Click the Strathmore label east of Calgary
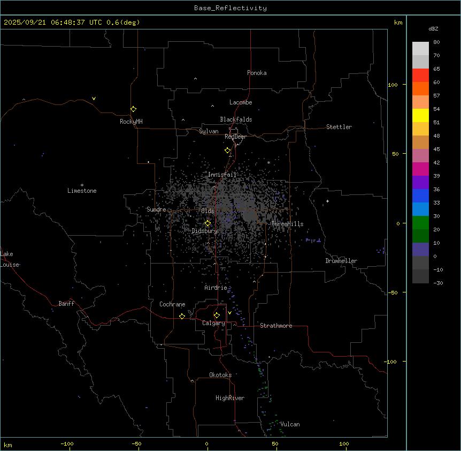Screen dimensions: 461x451 coord(276,326)
